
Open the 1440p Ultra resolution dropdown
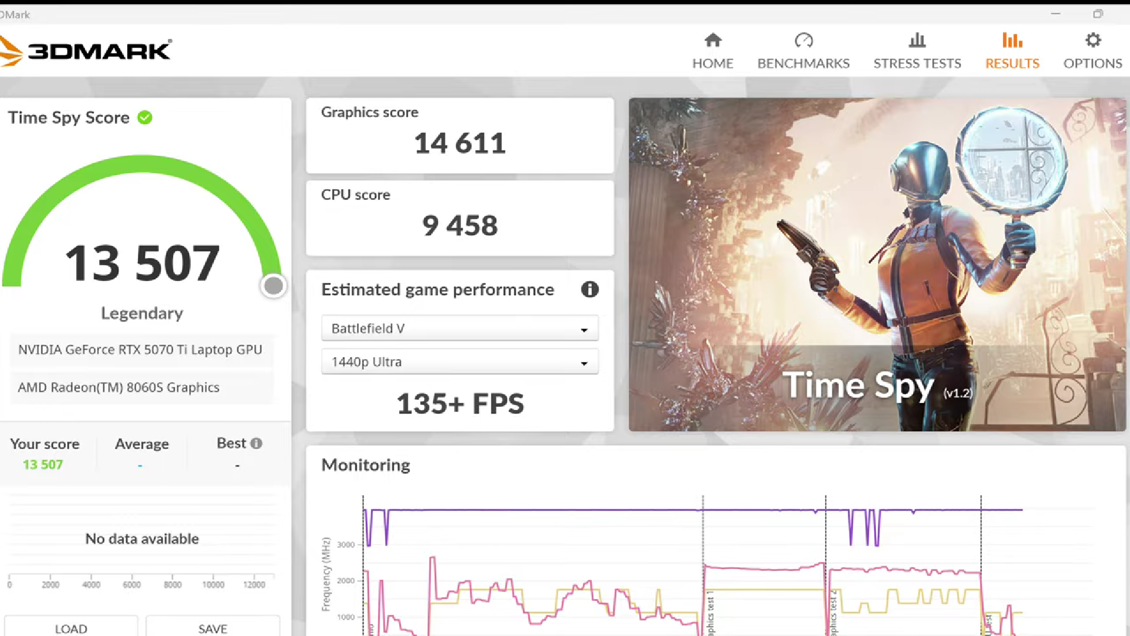coord(459,362)
